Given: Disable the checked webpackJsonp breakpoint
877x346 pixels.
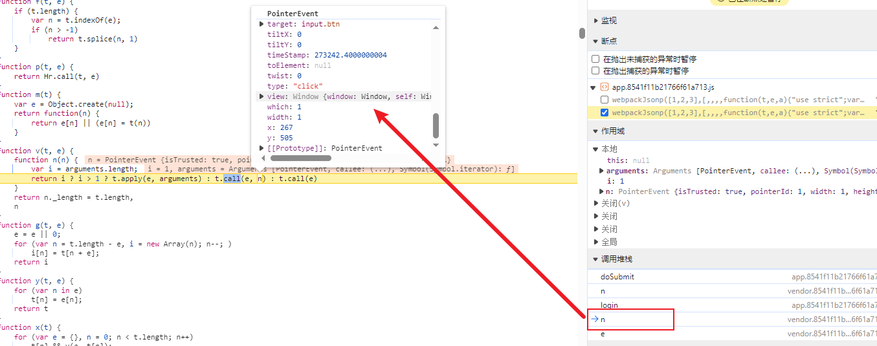Looking at the screenshot, I should coord(605,113).
